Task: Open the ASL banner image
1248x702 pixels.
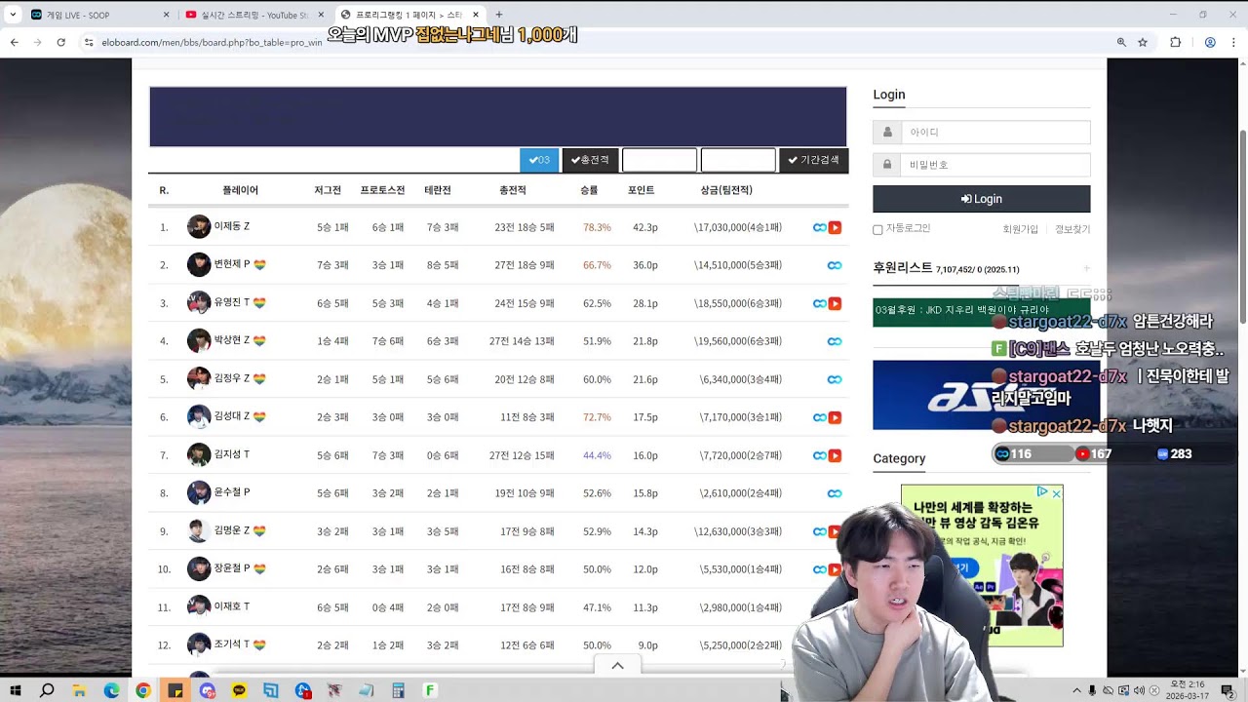Action: pyautogui.click(x=986, y=395)
